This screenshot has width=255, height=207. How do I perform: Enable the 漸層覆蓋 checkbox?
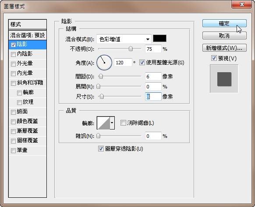coord(13,131)
